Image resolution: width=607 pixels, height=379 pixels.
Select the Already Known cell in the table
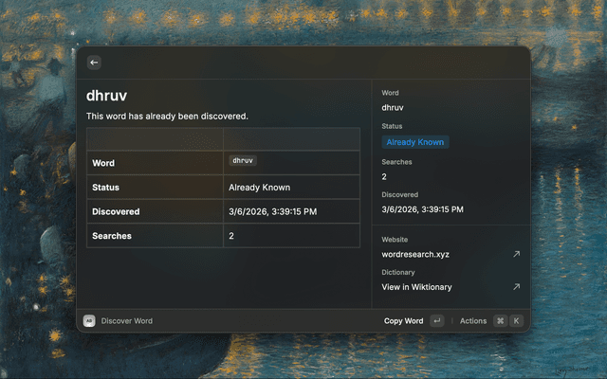point(259,188)
